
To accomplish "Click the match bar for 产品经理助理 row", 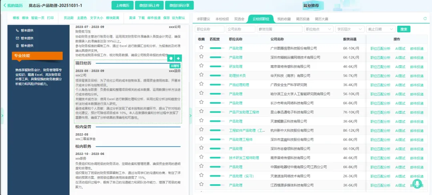I will 217,84.
